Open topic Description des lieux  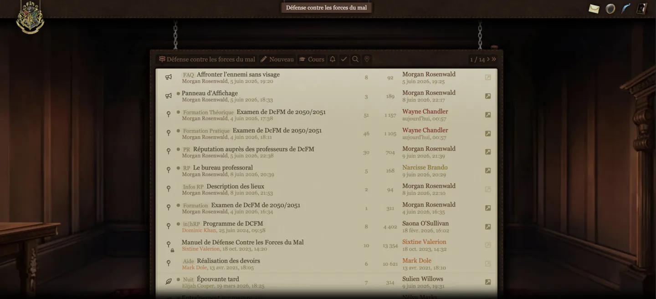click(x=235, y=187)
